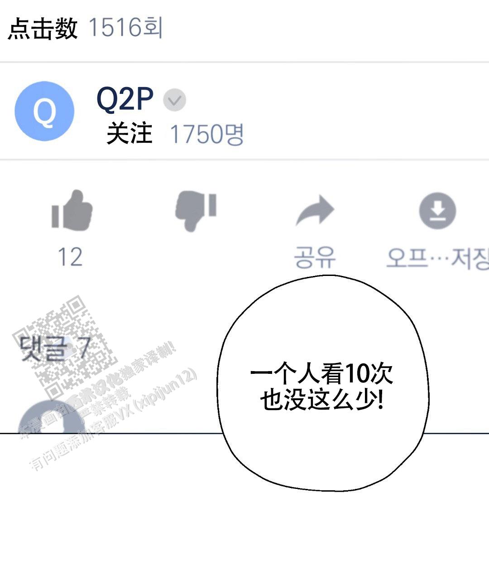Tap the thumbs-up like icon
489x580 pixels.
72,209
